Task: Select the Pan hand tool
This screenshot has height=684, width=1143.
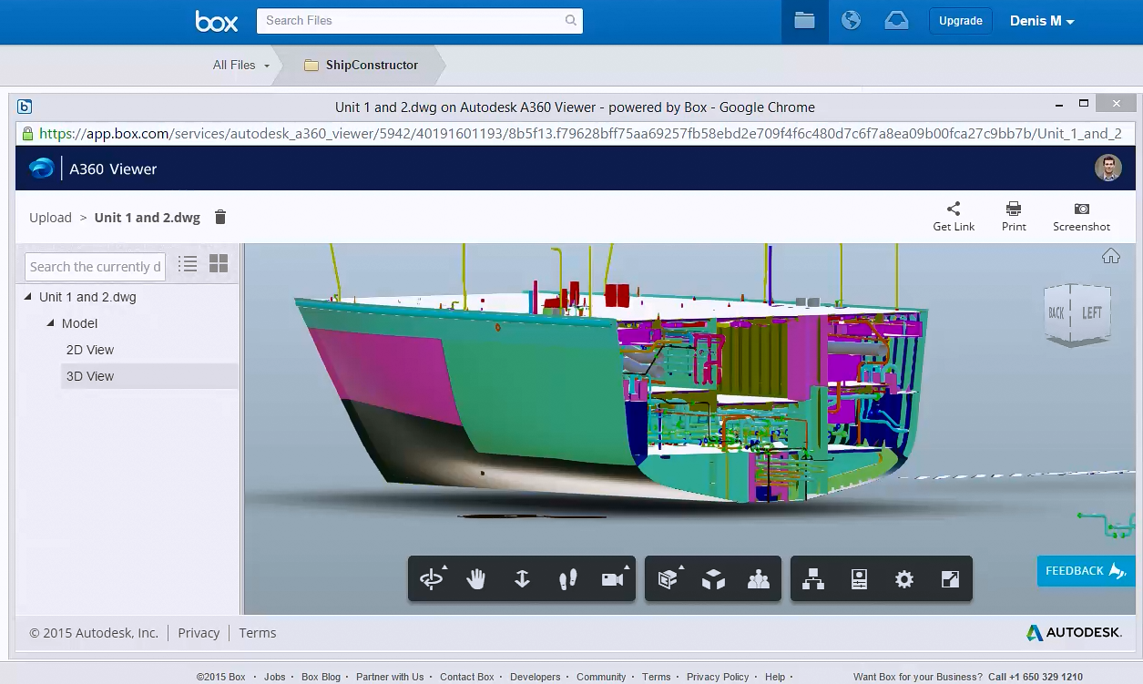Action: pyautogui.click(x=476, y=578)
